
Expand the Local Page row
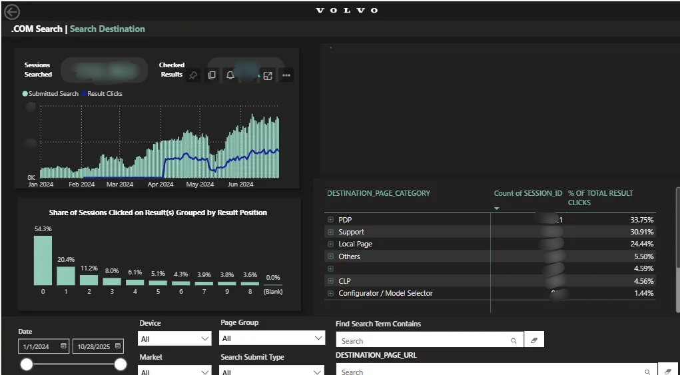[330, 244]
